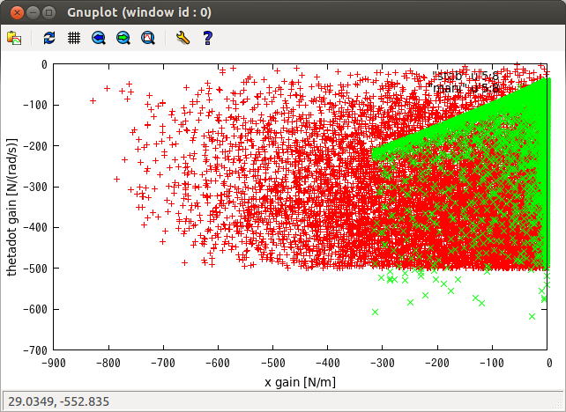Apply the next zoom settings
Image resolution: width=566 pixels, height=412 pixels.
[x=123, y=38]
